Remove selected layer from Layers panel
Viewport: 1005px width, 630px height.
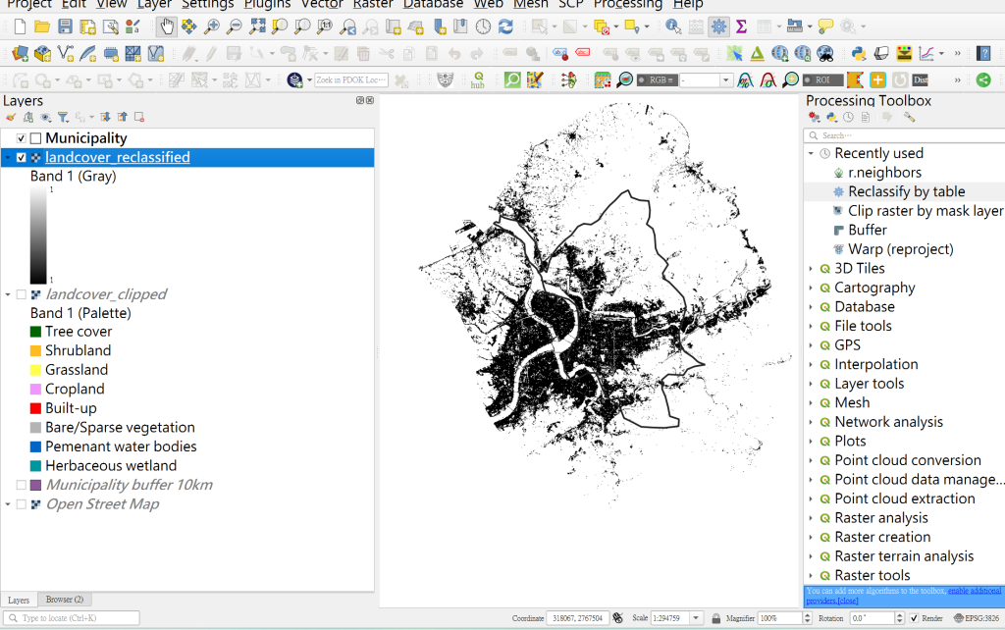coord(139,118)
